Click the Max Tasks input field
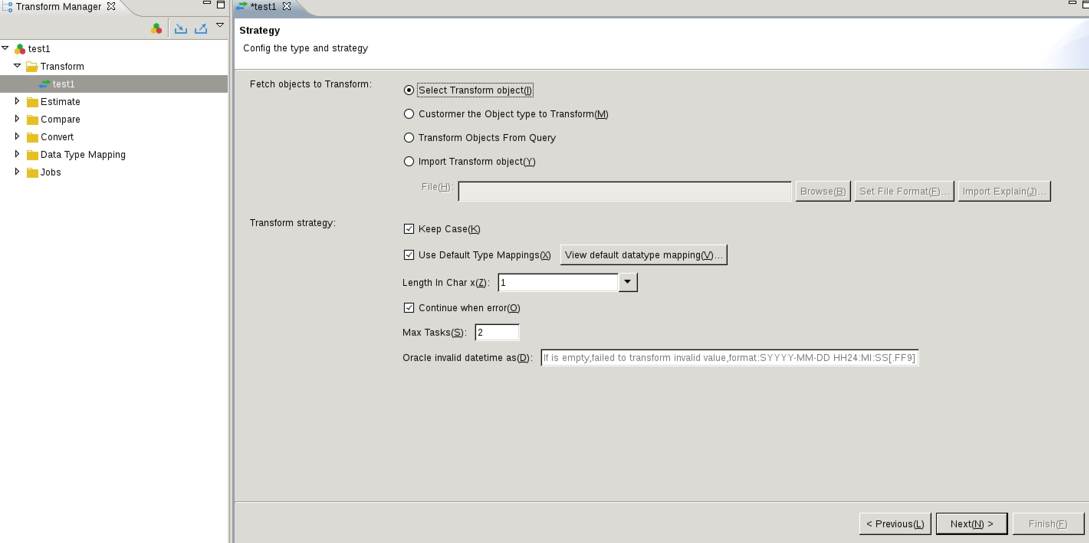Image resolution: width=1089 pixels, height=543 pixels. click(497, 333)
